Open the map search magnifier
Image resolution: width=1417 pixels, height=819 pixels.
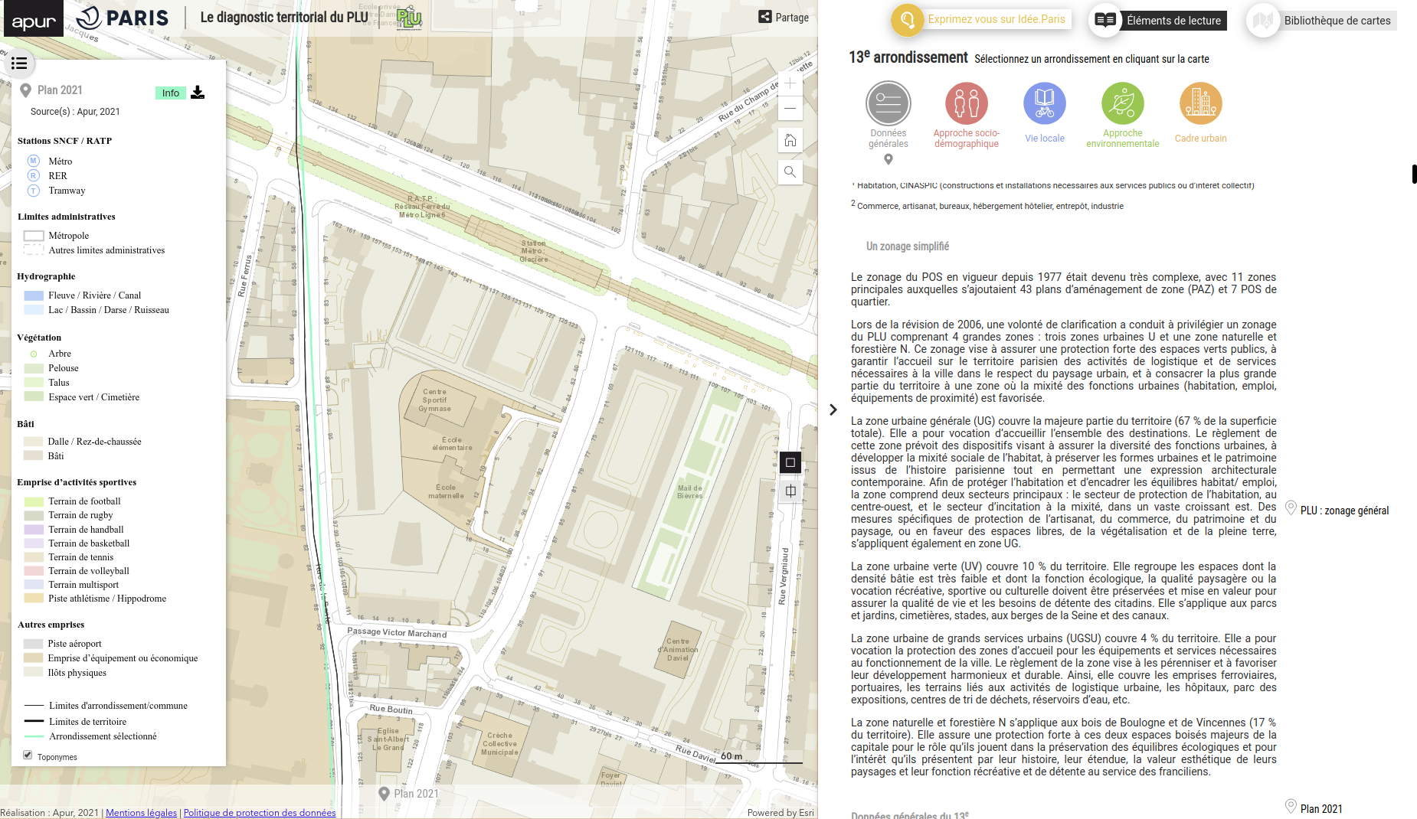(790, 172)
